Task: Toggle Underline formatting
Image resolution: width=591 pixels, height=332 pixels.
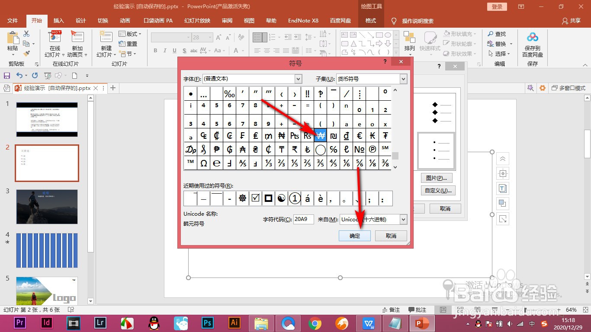Action: pyautogui.click(x=175, y=51)
